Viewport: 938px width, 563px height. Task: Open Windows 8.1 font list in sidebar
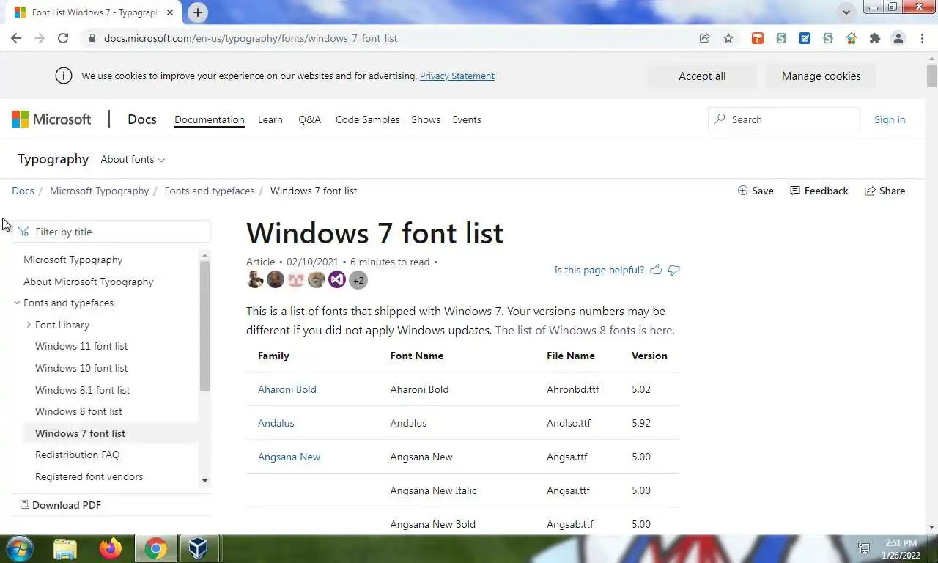pos(83,390)
